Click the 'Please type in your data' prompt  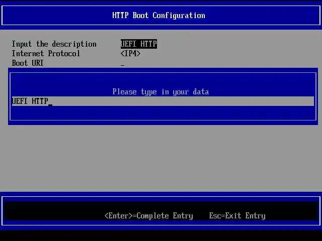160,91
